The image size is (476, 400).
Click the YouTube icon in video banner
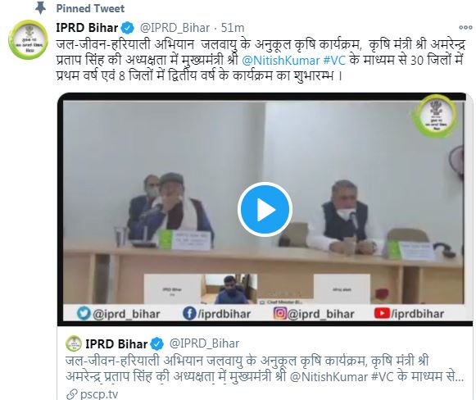pos(382,313)
